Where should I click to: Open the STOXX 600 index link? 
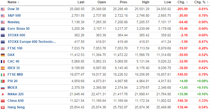click(16, 35)
